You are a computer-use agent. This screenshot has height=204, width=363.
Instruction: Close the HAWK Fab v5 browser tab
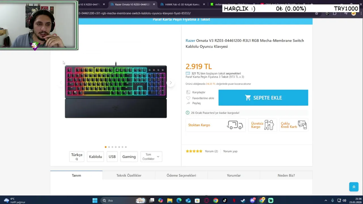(x=204, y=4)
